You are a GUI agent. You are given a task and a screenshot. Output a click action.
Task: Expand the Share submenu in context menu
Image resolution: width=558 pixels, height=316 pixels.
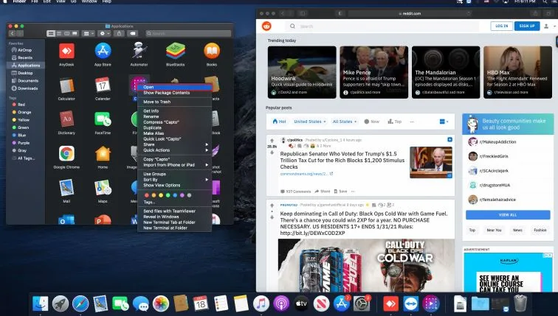(x=175, y=144)
